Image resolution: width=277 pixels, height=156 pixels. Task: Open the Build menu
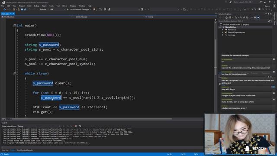click(29, 6)
